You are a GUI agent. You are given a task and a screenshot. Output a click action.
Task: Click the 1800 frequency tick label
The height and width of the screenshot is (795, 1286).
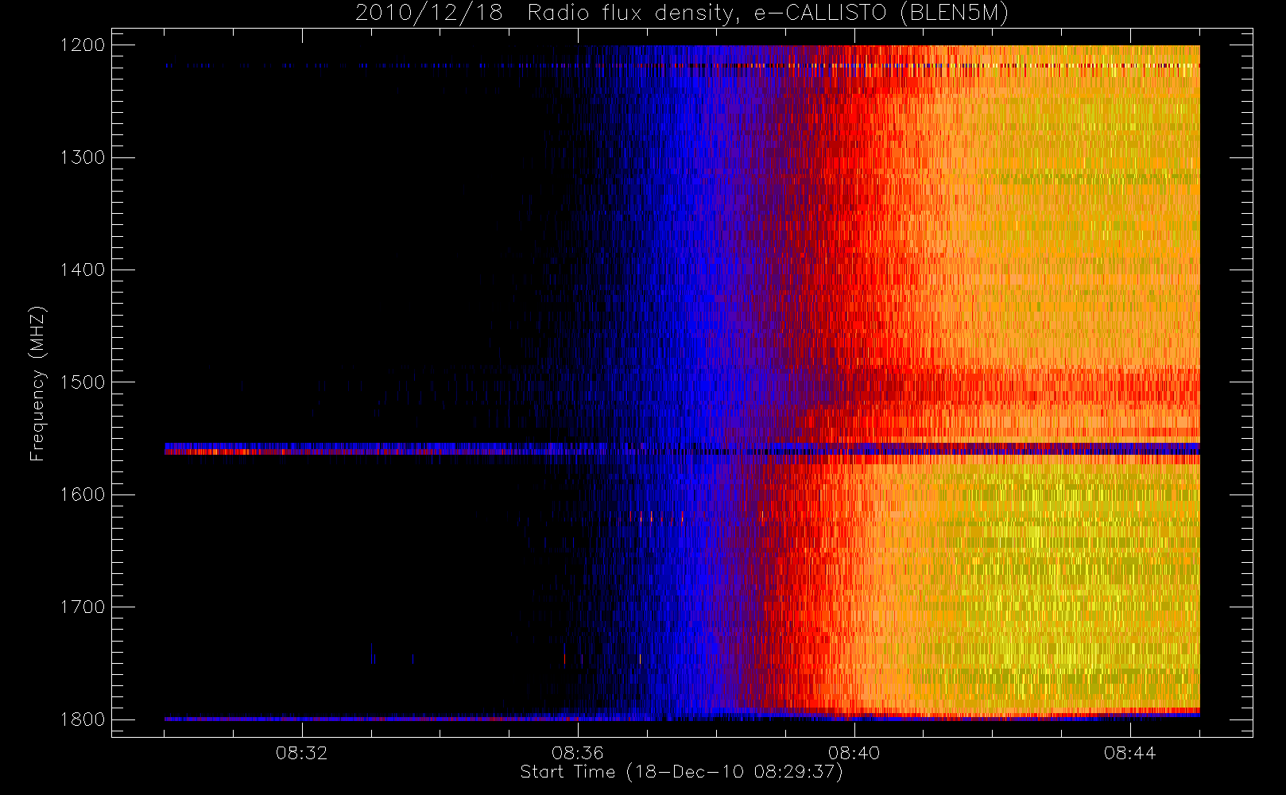click(83, 719)
